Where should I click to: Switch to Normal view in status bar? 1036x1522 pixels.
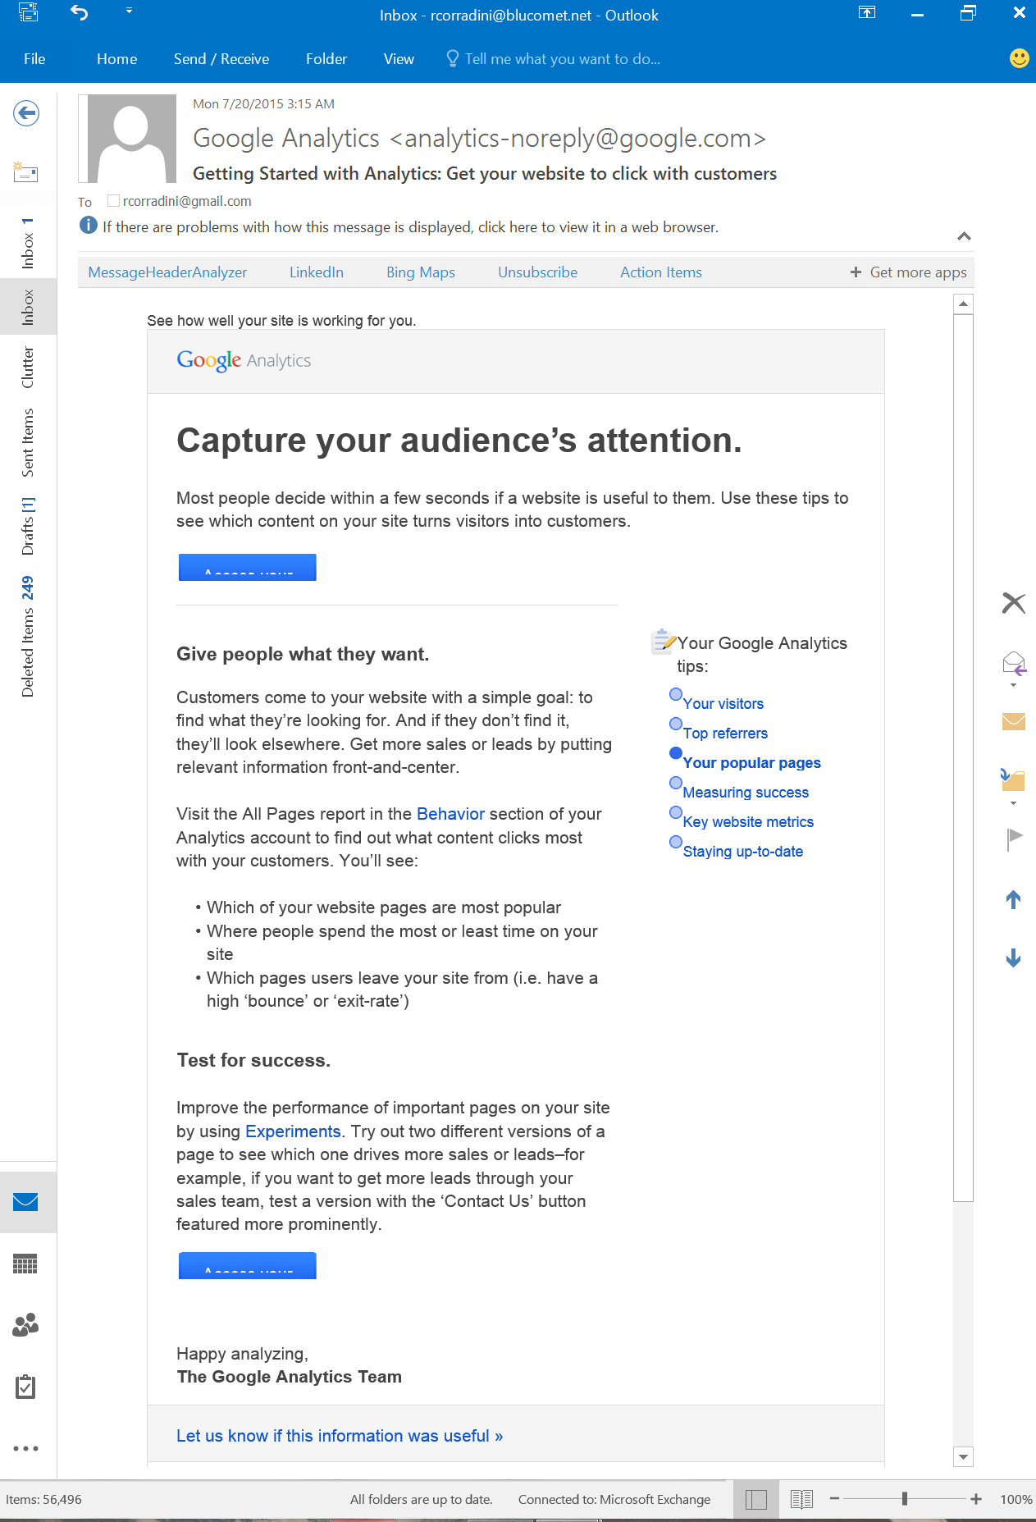pyautogui.click(x=756, y=1499)
